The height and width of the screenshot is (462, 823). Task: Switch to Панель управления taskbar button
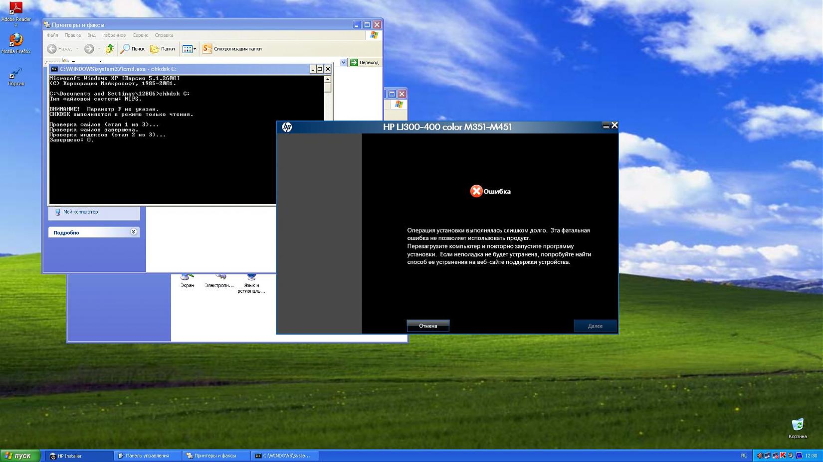[x=148, y=456]
